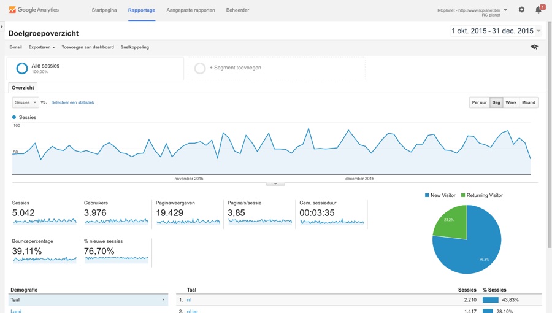552x313 pixels.
Task: Open the Beheerder tab
Action: 237,10
